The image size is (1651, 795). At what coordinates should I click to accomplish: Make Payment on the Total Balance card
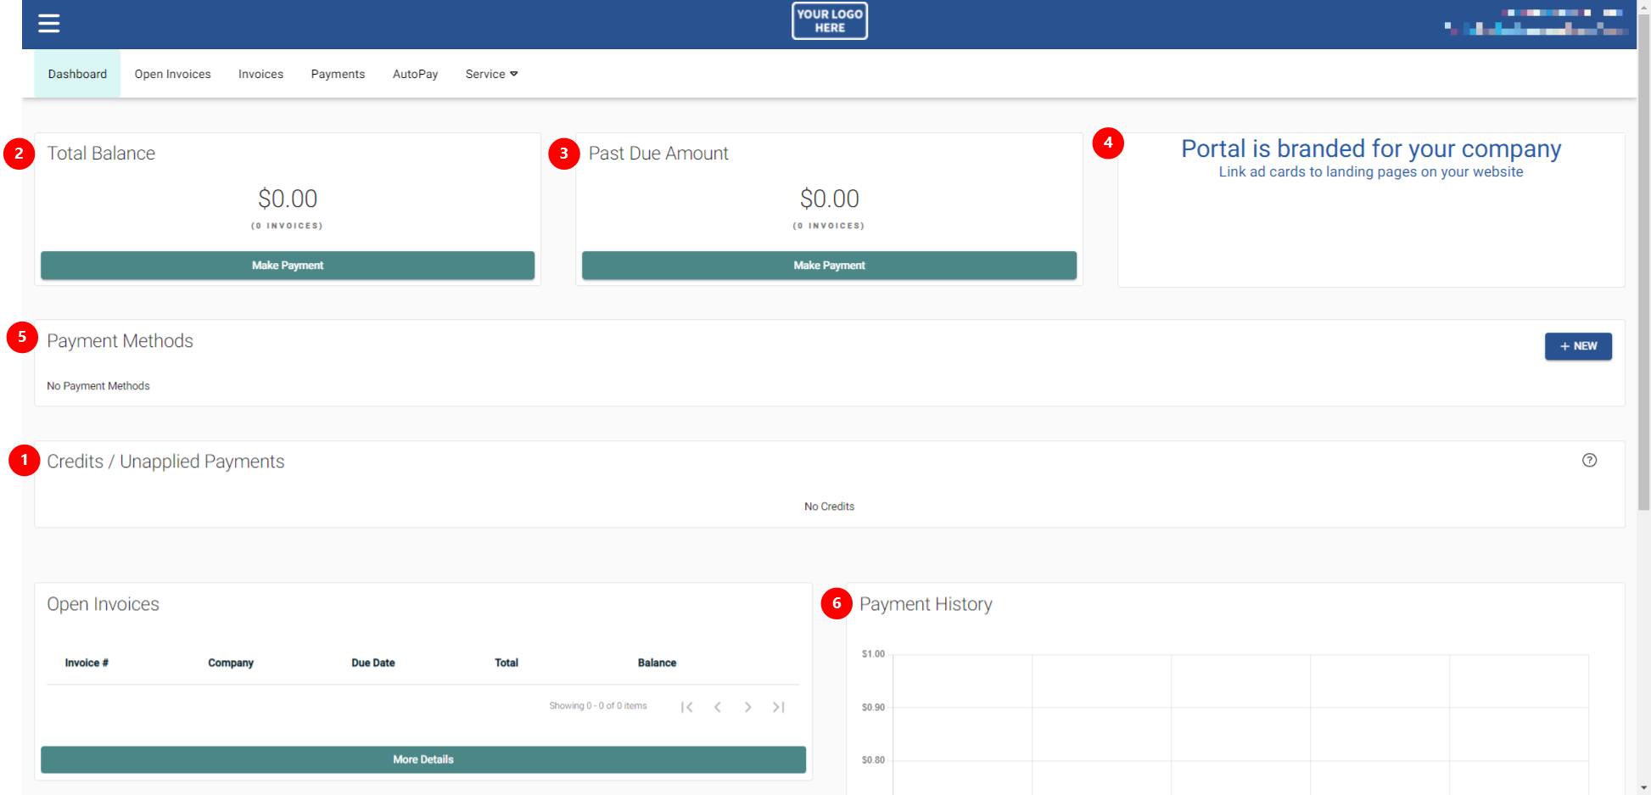coord(287,265)
